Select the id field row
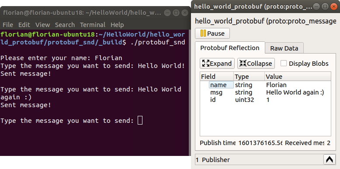Image resolution: width=340 pixels, height=169 pixels. (x=265, y=100)
